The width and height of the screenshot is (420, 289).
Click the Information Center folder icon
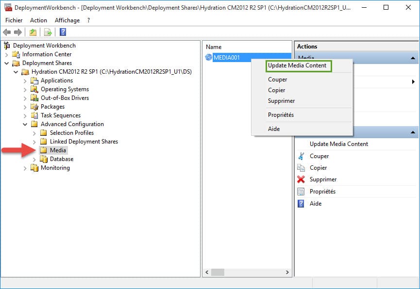17,54
